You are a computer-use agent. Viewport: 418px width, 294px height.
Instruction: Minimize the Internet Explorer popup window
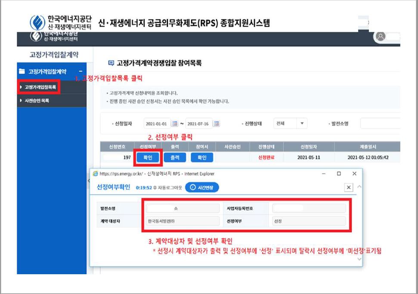click(x=323, y=174)
